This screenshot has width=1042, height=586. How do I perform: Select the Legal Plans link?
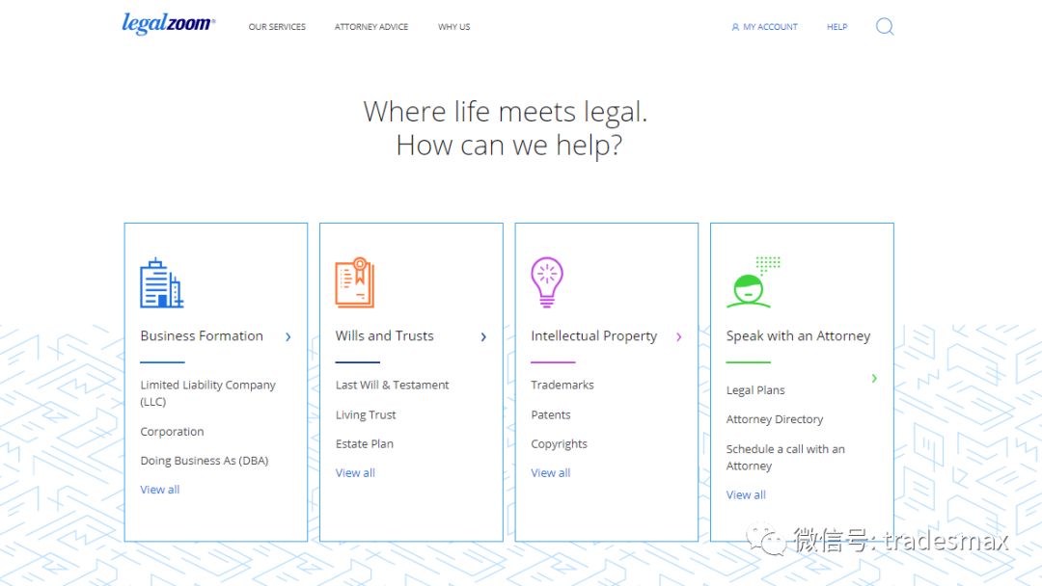(x=755, y=390)
